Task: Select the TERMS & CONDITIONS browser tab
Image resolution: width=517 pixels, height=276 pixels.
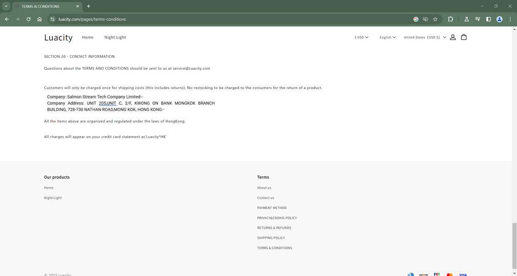Action: 47,6
